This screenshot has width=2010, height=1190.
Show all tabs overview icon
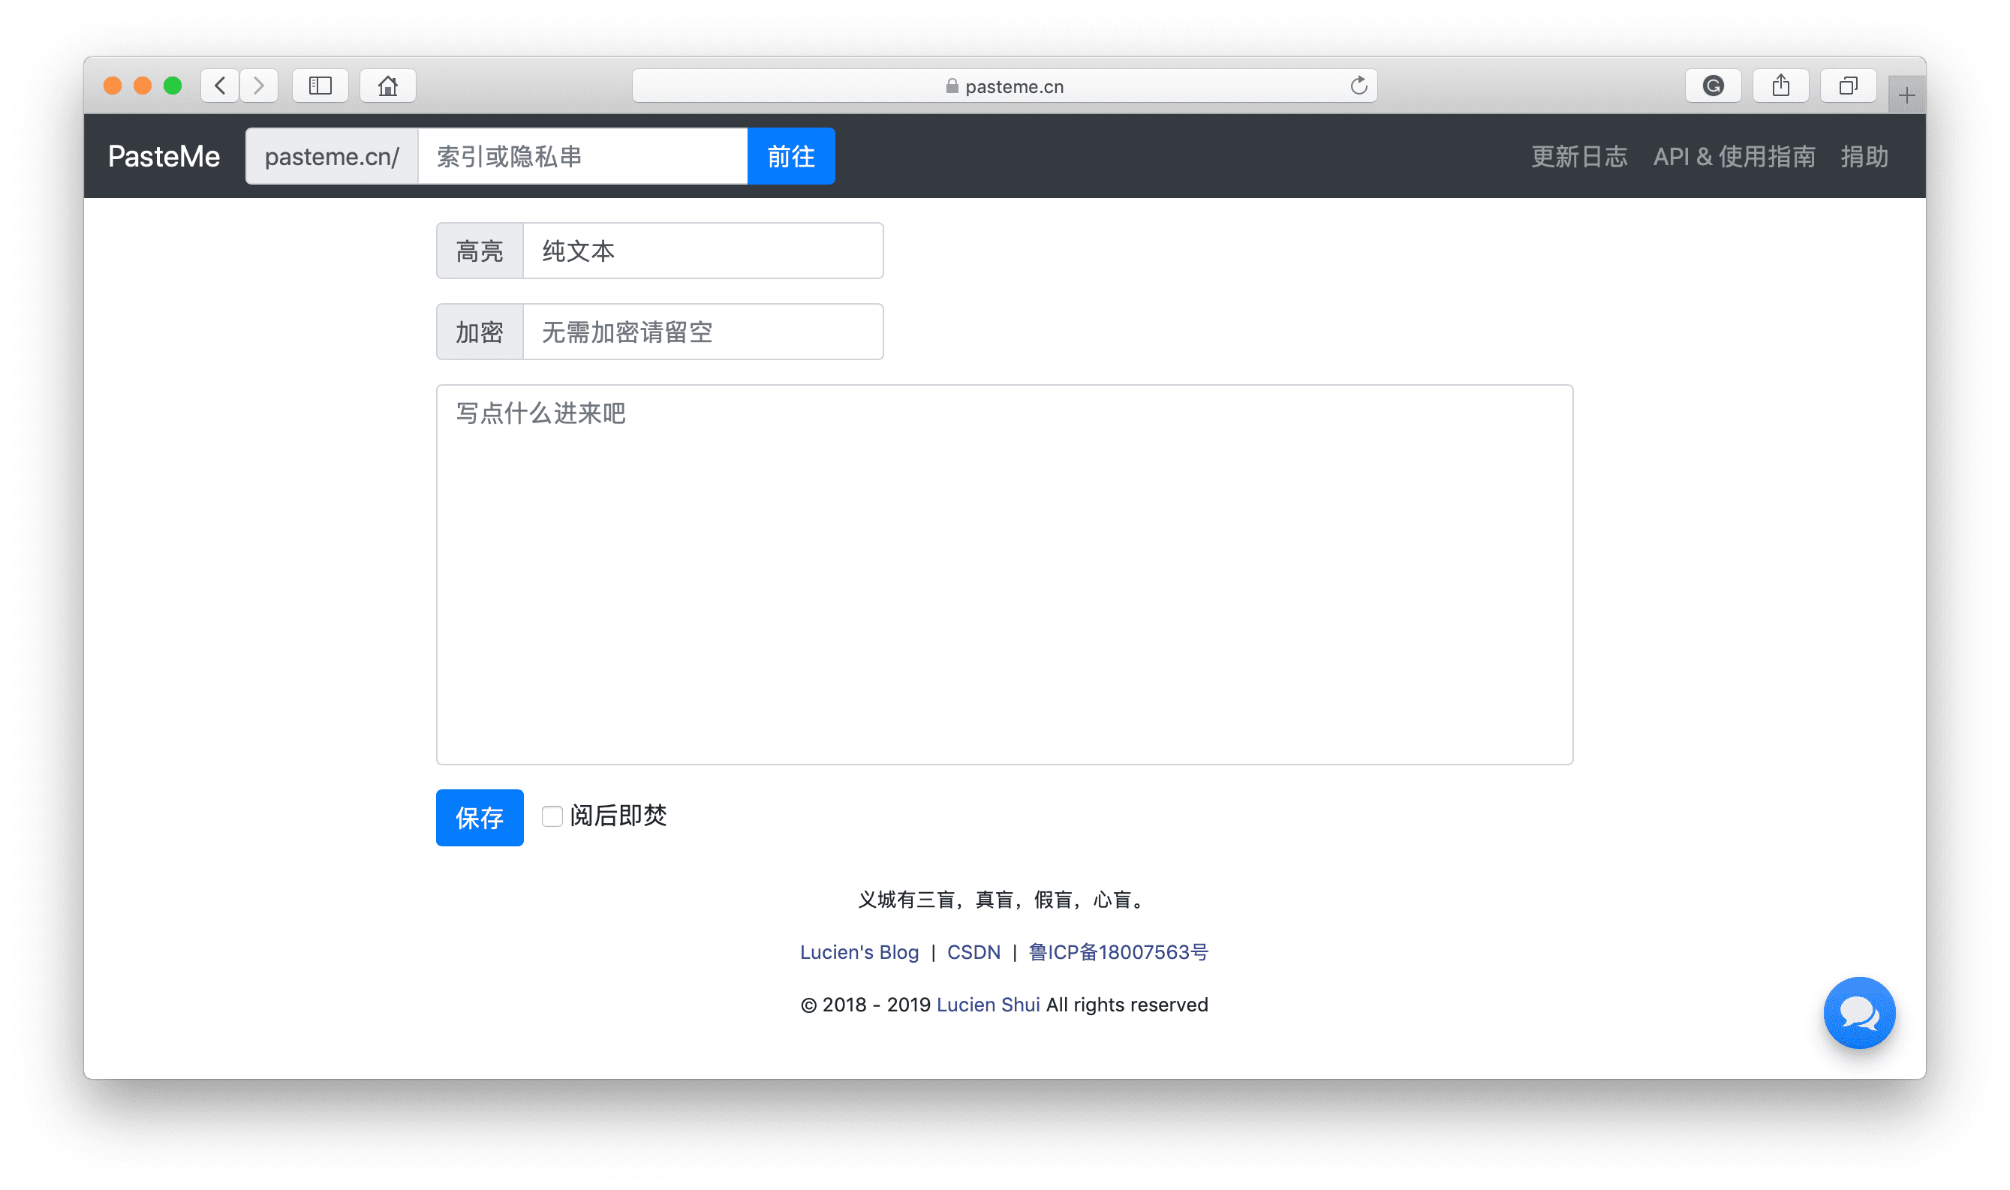[1847, 86]
